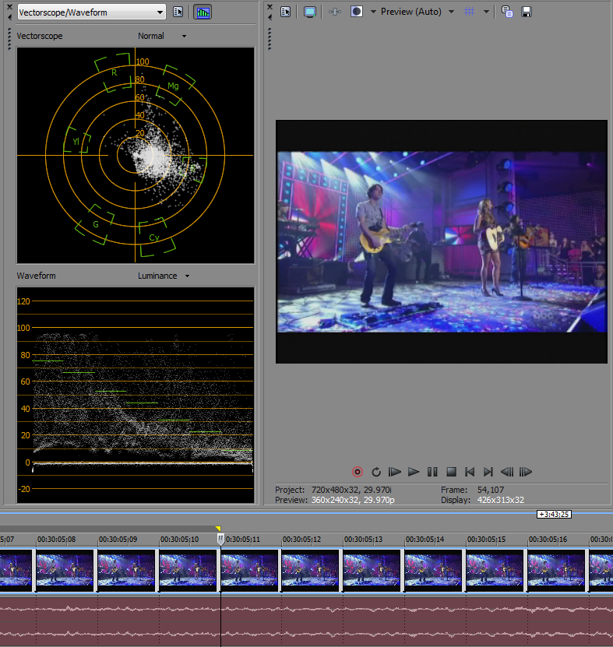
Task: Step to the next frame
Action: 526,472
